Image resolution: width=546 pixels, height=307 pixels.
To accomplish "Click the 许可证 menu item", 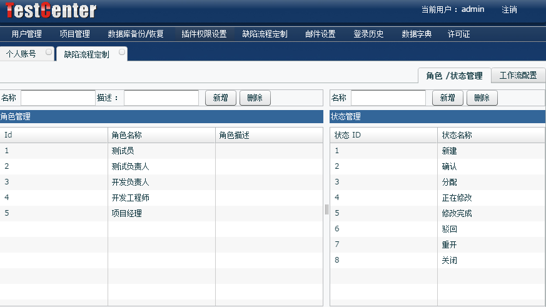I will pos(458,34).
